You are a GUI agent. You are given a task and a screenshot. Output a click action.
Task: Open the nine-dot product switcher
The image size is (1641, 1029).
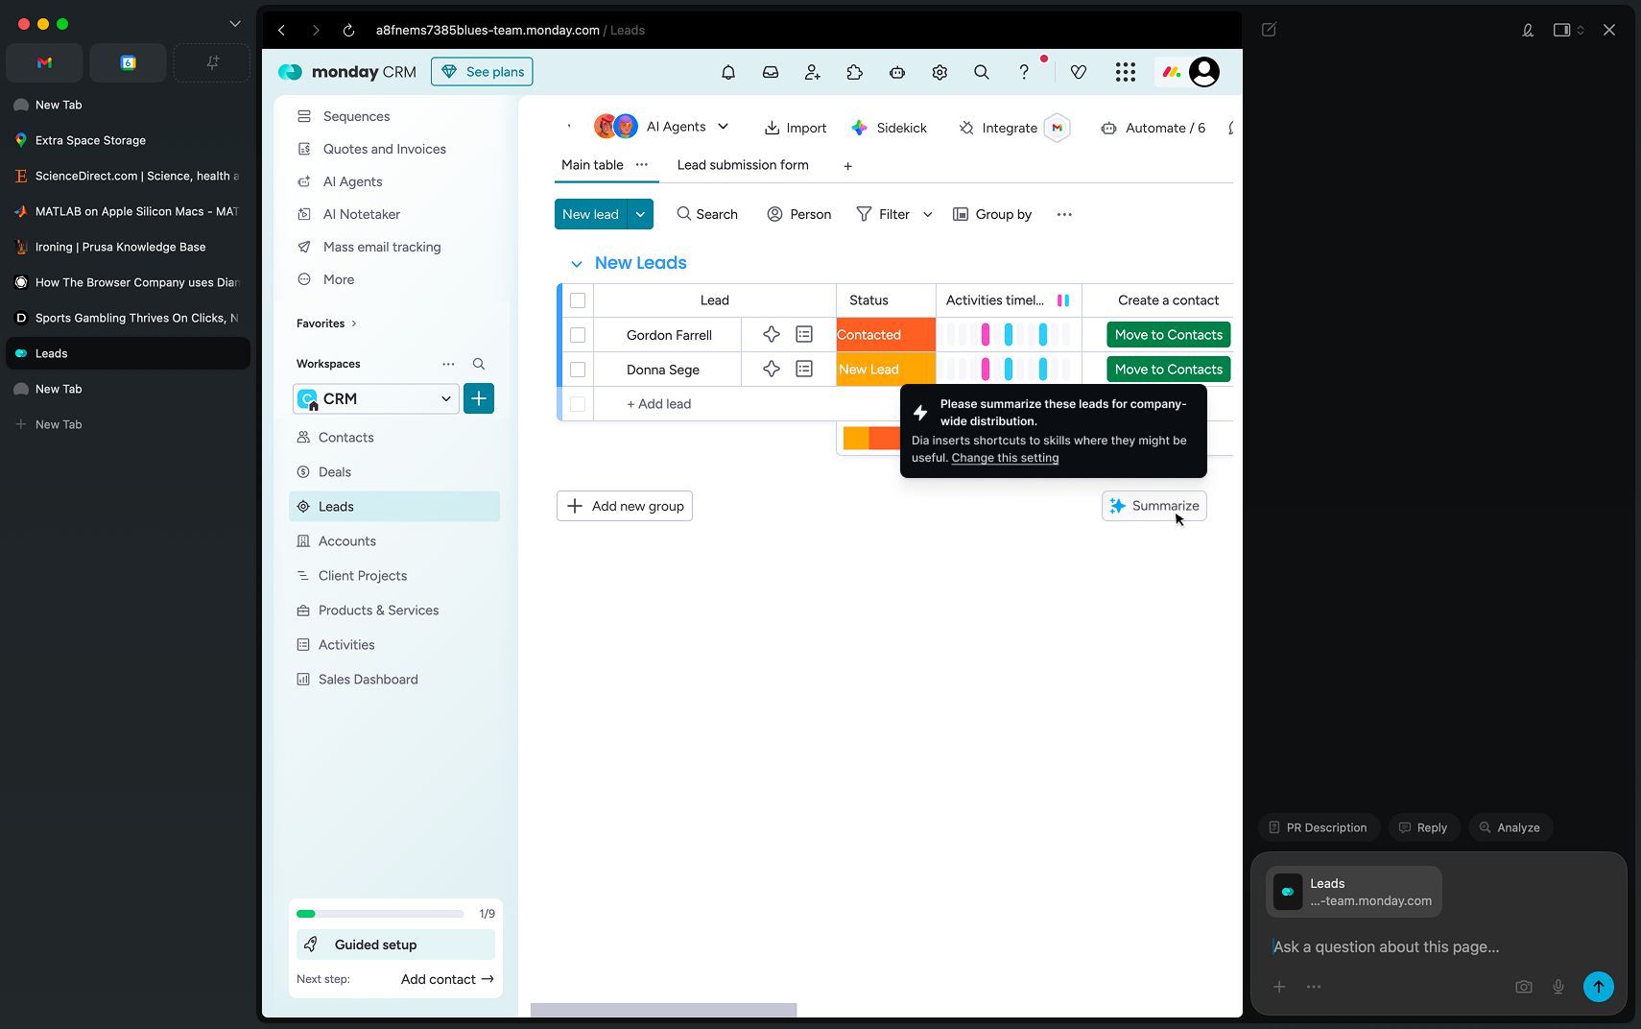1126,72
